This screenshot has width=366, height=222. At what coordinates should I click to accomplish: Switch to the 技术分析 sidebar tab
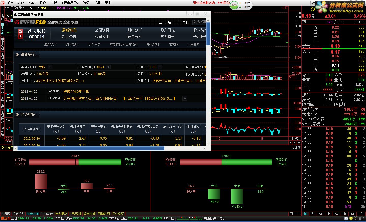tap(2, 29)
